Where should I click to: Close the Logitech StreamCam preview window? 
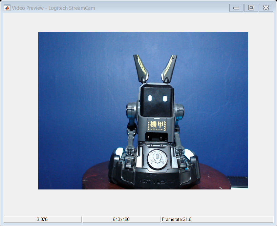(266, 8)
